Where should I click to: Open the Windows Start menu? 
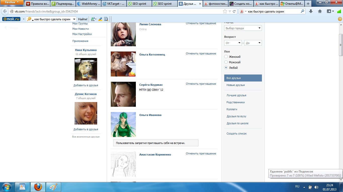[x=6, y=187]
